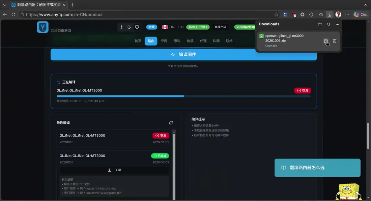
Task: Click the Canada flag icon
Action: click(165, 27)
